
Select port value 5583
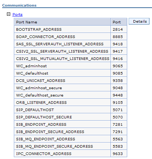(118, 146)
